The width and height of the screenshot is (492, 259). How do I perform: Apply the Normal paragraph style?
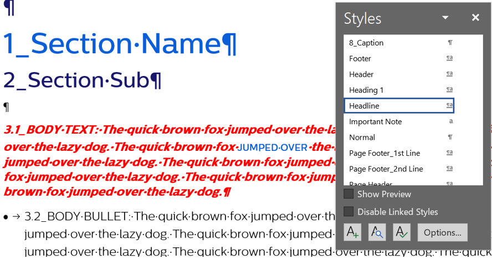click(x=362, y=137)
